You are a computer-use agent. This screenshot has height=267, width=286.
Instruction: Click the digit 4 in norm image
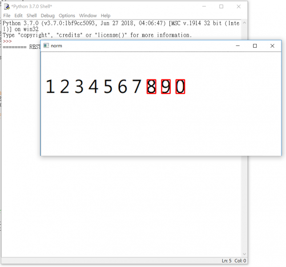point(93,86)
